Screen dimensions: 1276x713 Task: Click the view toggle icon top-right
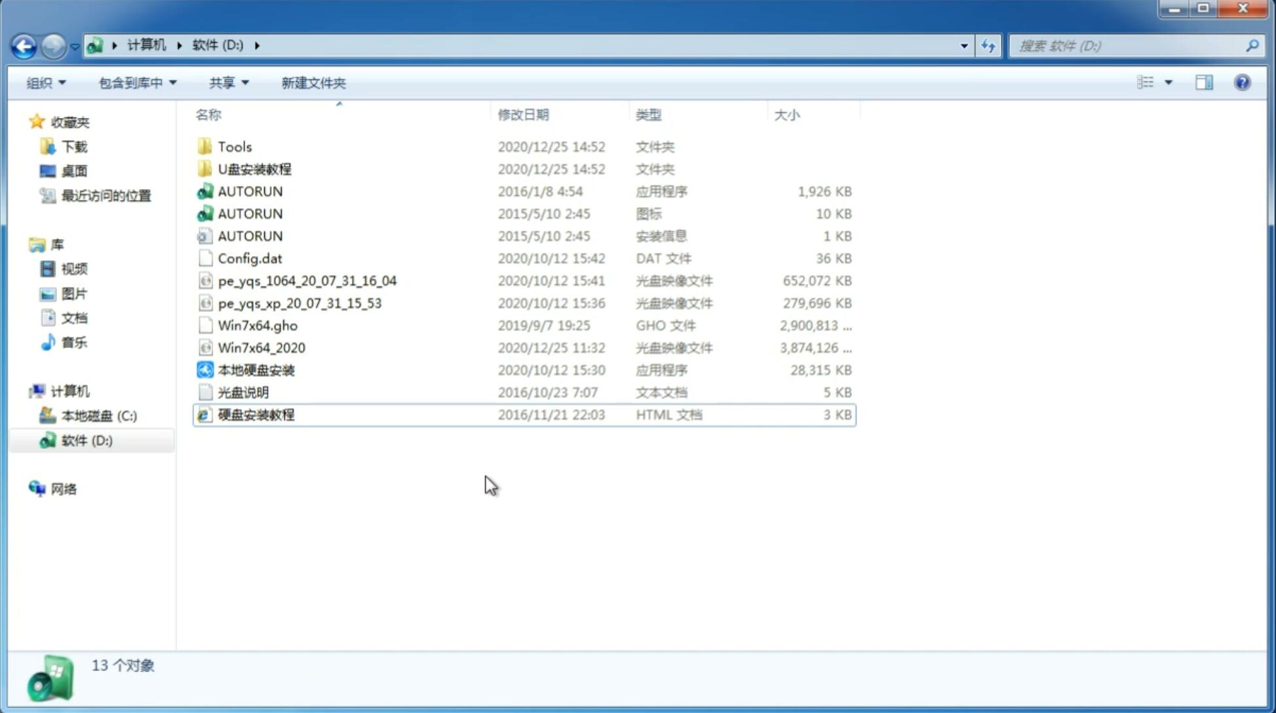[1153, 83]
